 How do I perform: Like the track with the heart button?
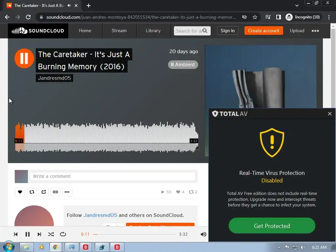[20, 192]
